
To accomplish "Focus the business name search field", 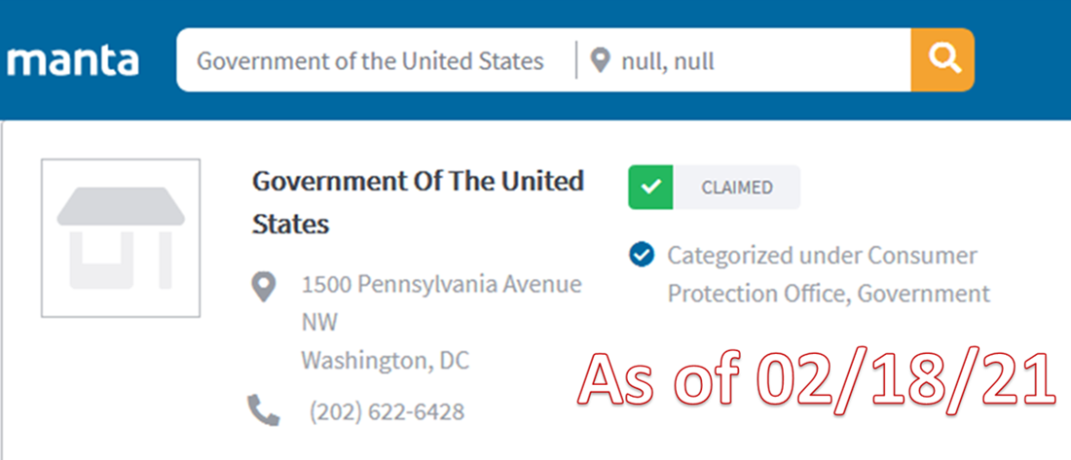I will click(370, 61).
